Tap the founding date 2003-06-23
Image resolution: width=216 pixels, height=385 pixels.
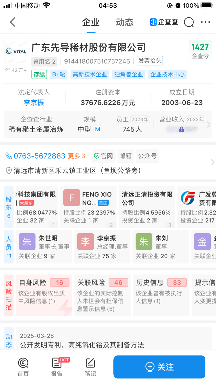click(x=182, y=103)
